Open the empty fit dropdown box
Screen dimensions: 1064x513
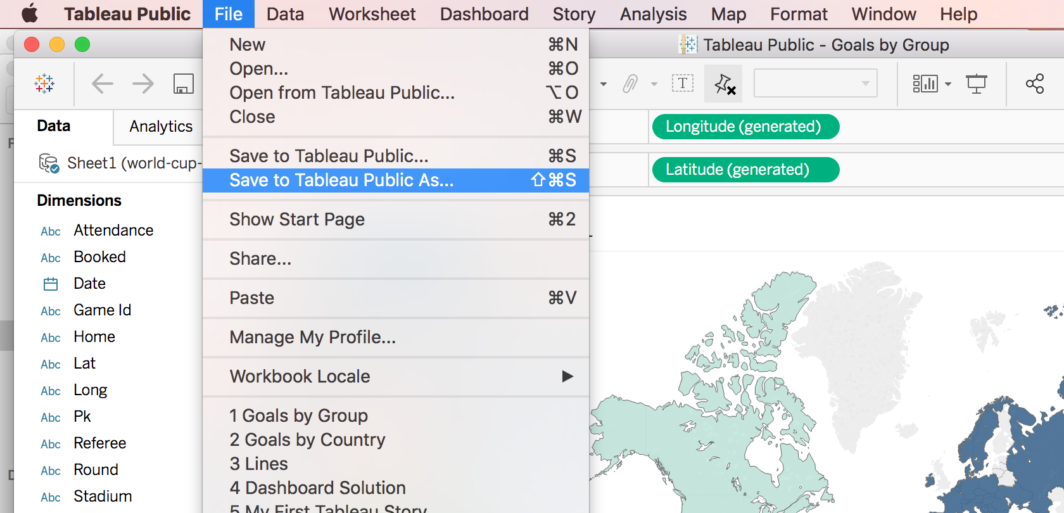pos(815,84)
